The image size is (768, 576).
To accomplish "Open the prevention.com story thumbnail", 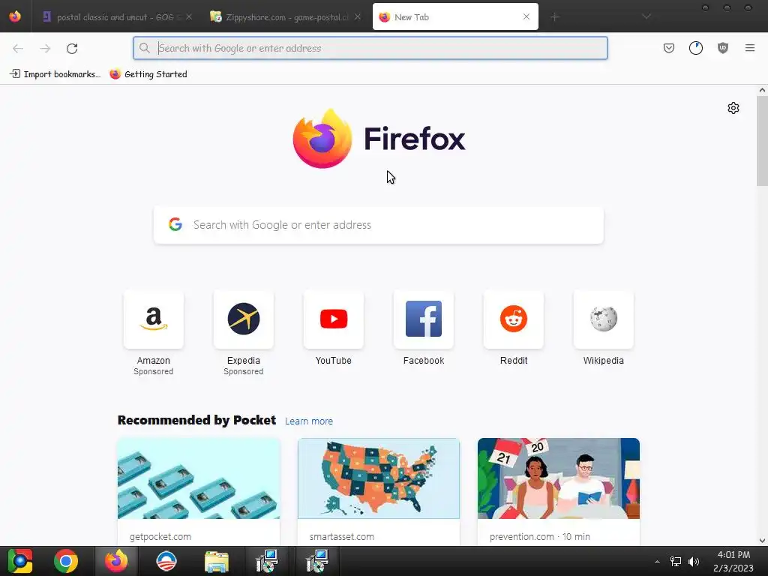I will (558, 478).
